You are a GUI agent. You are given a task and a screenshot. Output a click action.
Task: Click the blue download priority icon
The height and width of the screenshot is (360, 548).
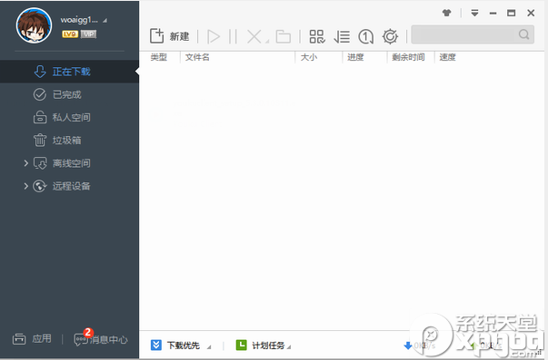(x=156, y=345)
